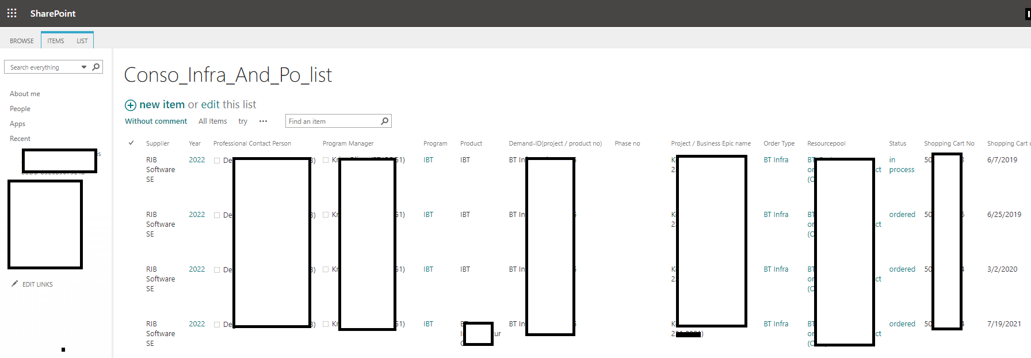
Task: Tick the Program Manager checkbox in third row
Action: coord(326,269)
